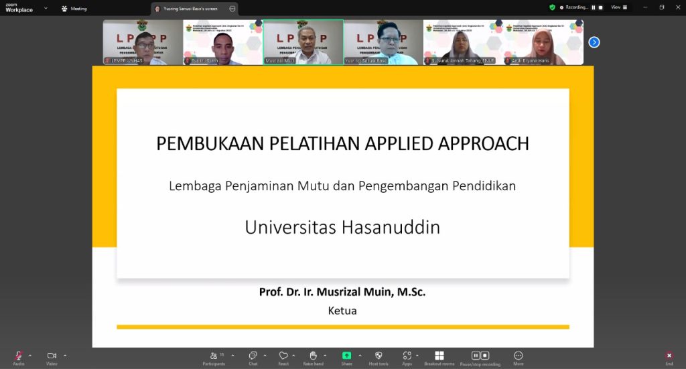
Task: Unmute the microphone Audio button
Action: pos(19,356)
